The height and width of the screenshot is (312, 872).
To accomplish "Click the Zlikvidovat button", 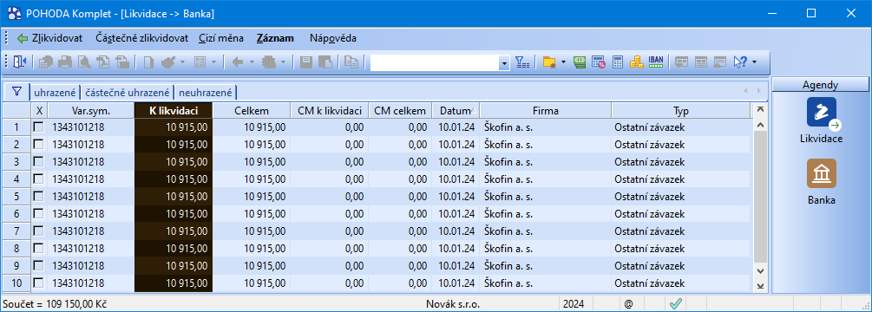I will 49,38.
